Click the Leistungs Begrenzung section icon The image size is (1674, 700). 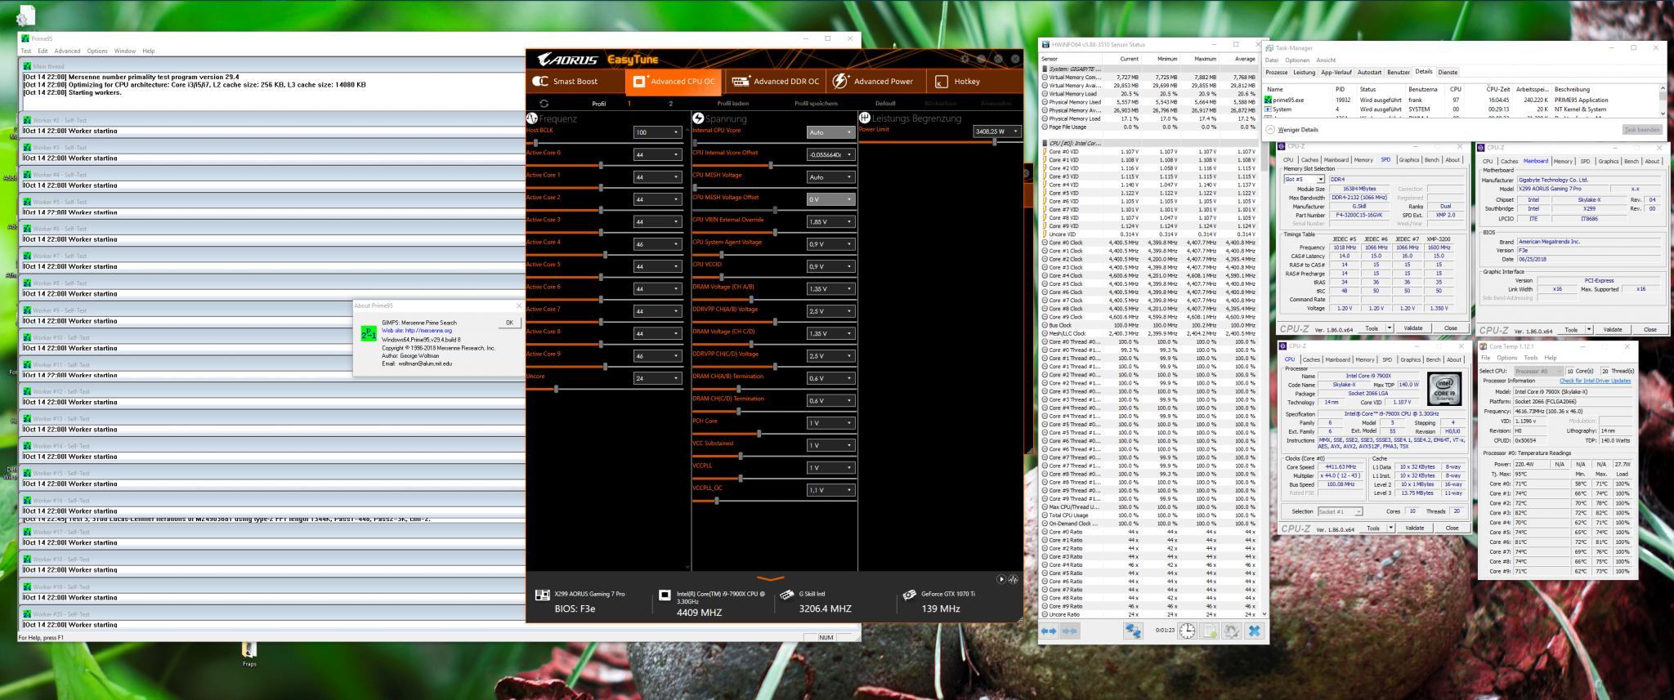[x=864, y=118]
